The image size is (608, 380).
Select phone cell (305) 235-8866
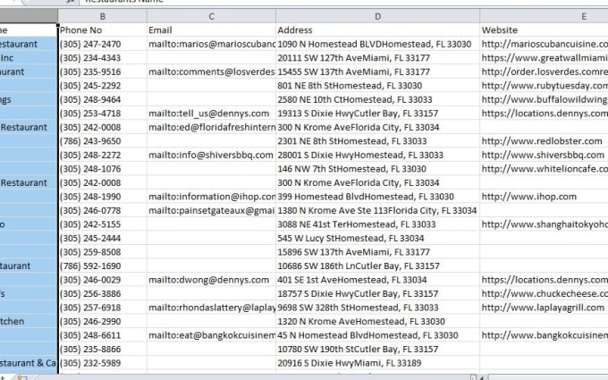point(102,350)
